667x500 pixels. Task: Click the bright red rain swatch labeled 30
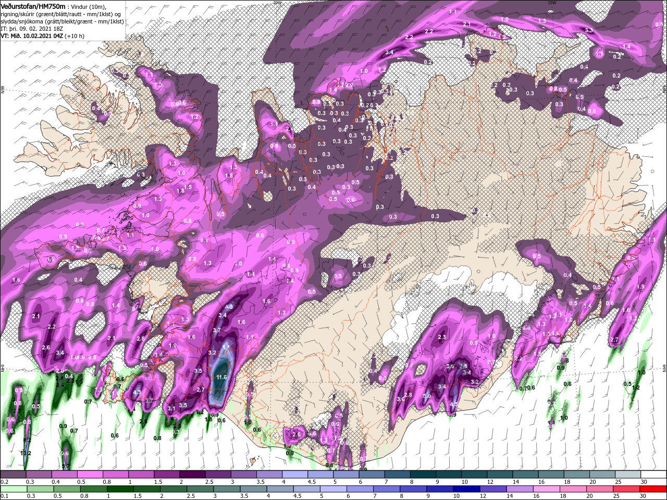pos(653,489)
